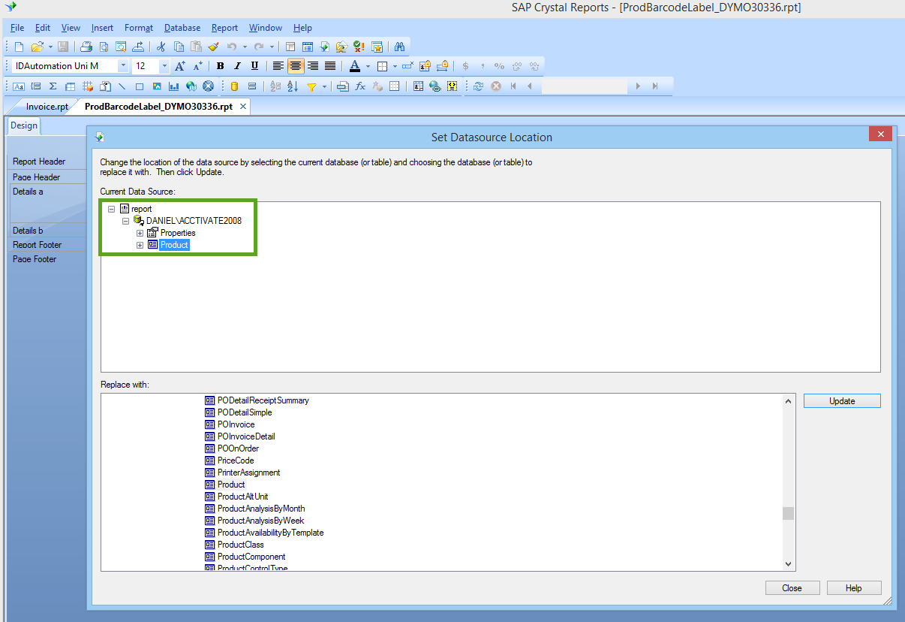Click the Bold formatting button
The width and height of the screenshot is (905, 622).
pos(221,66)
